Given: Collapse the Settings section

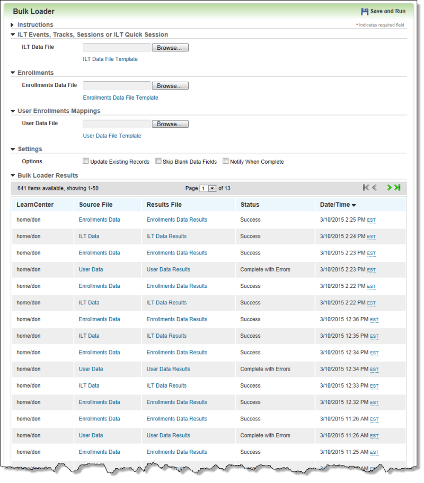Looking at the screenshot, I should coord(12,149).
